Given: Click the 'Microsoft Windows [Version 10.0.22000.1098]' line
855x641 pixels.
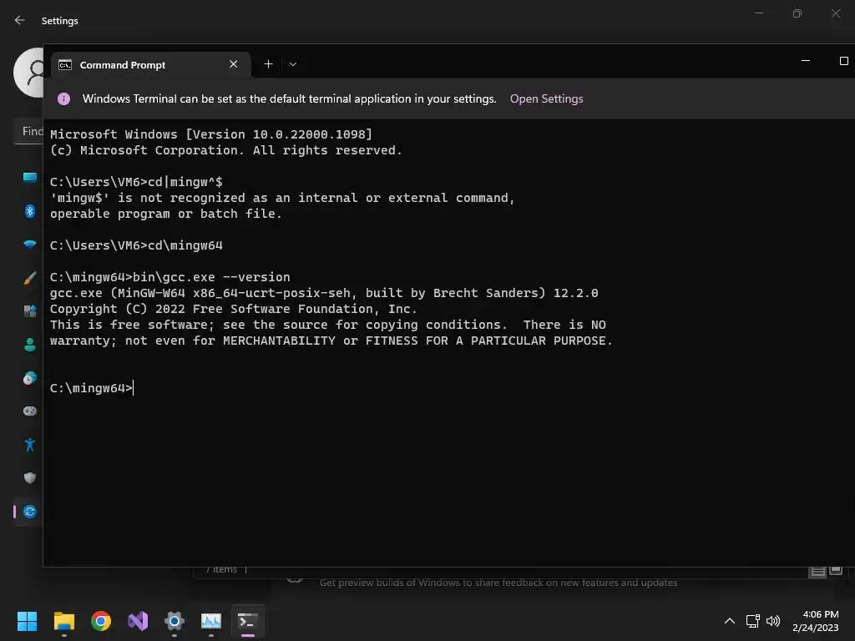Looking at the screenshot, I should tap(211, 134).
